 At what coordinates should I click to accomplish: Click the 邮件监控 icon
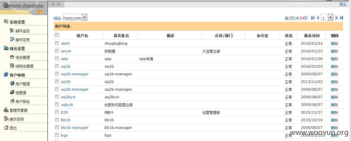tap(12, 31)
